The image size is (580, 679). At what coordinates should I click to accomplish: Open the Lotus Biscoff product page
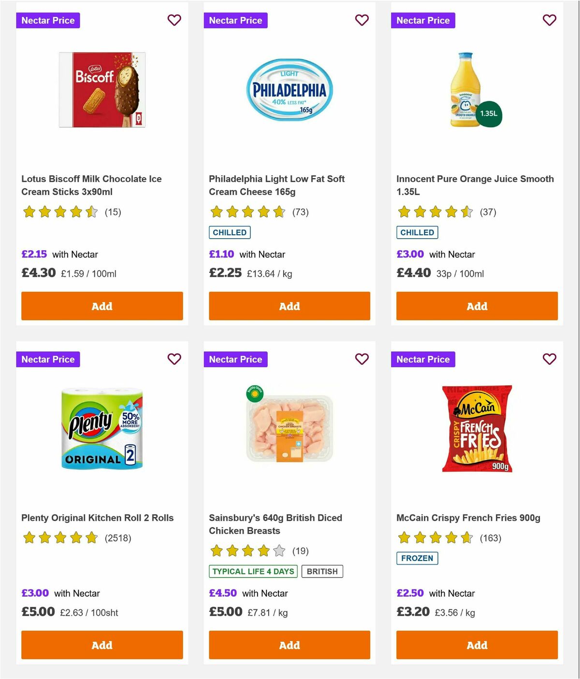tap(92, 185)
